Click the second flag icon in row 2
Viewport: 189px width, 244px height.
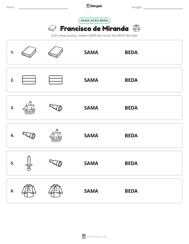[56, 80]
